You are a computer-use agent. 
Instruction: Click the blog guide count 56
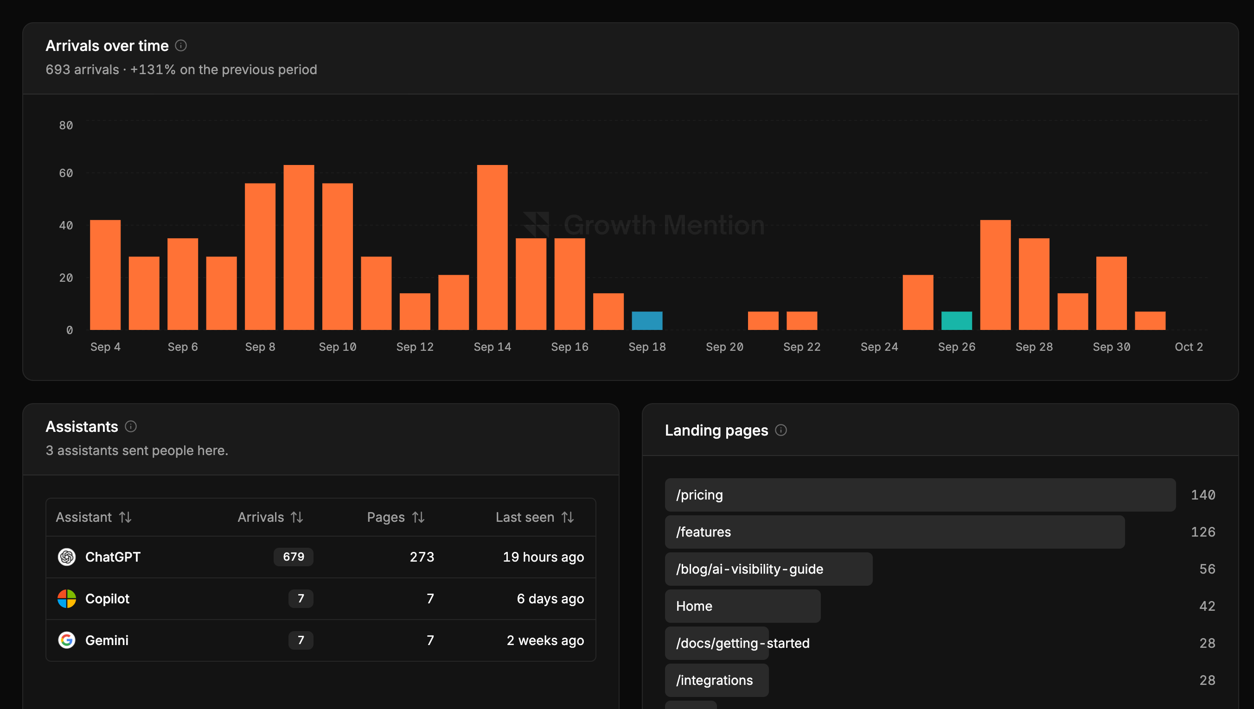coord(1207,569)
